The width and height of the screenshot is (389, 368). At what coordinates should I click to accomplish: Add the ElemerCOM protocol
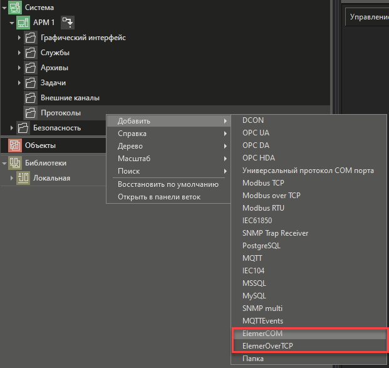(262, 334)
